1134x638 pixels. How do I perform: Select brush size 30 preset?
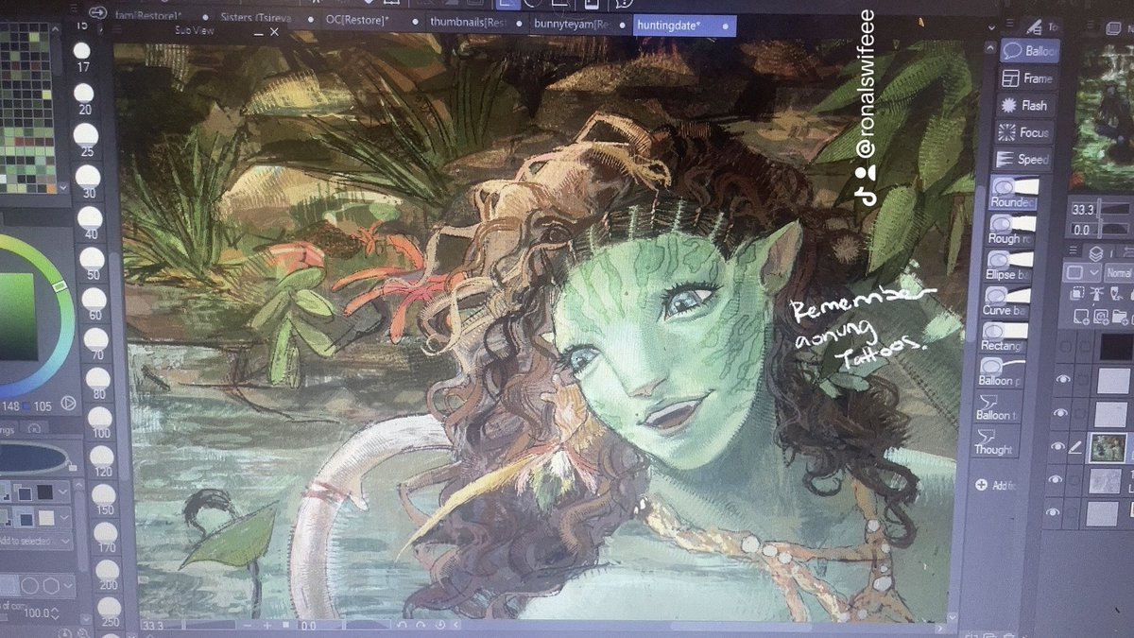tap(89, 182)
